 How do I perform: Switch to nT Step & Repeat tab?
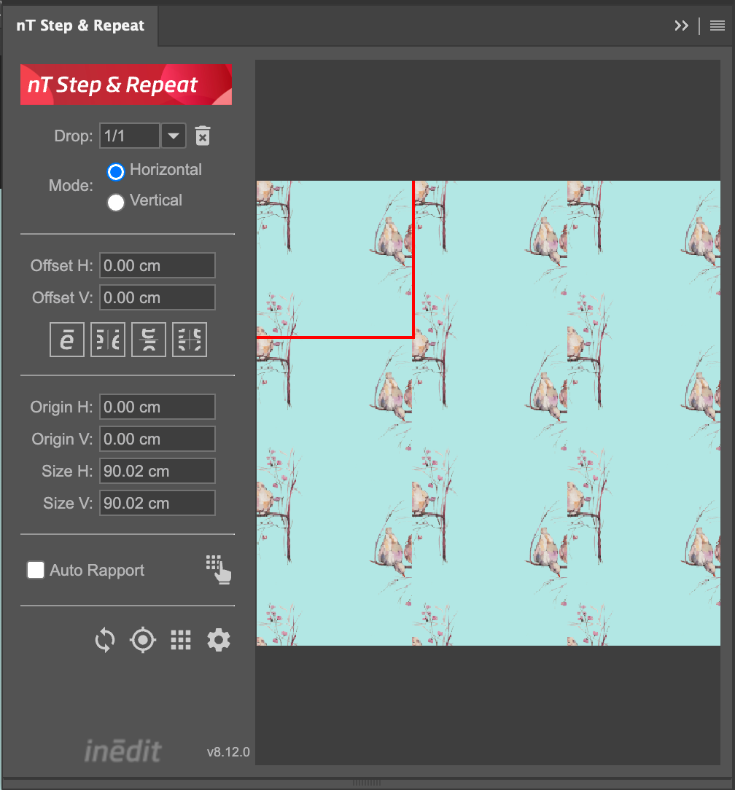(x=80, y=26)
